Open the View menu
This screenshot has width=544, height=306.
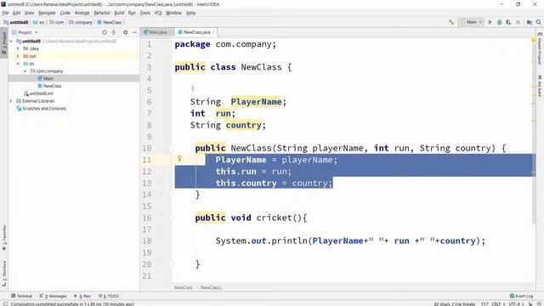[29, 13]
